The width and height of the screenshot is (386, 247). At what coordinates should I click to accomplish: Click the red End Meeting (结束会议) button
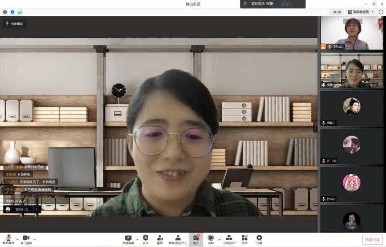pos(372,240)
